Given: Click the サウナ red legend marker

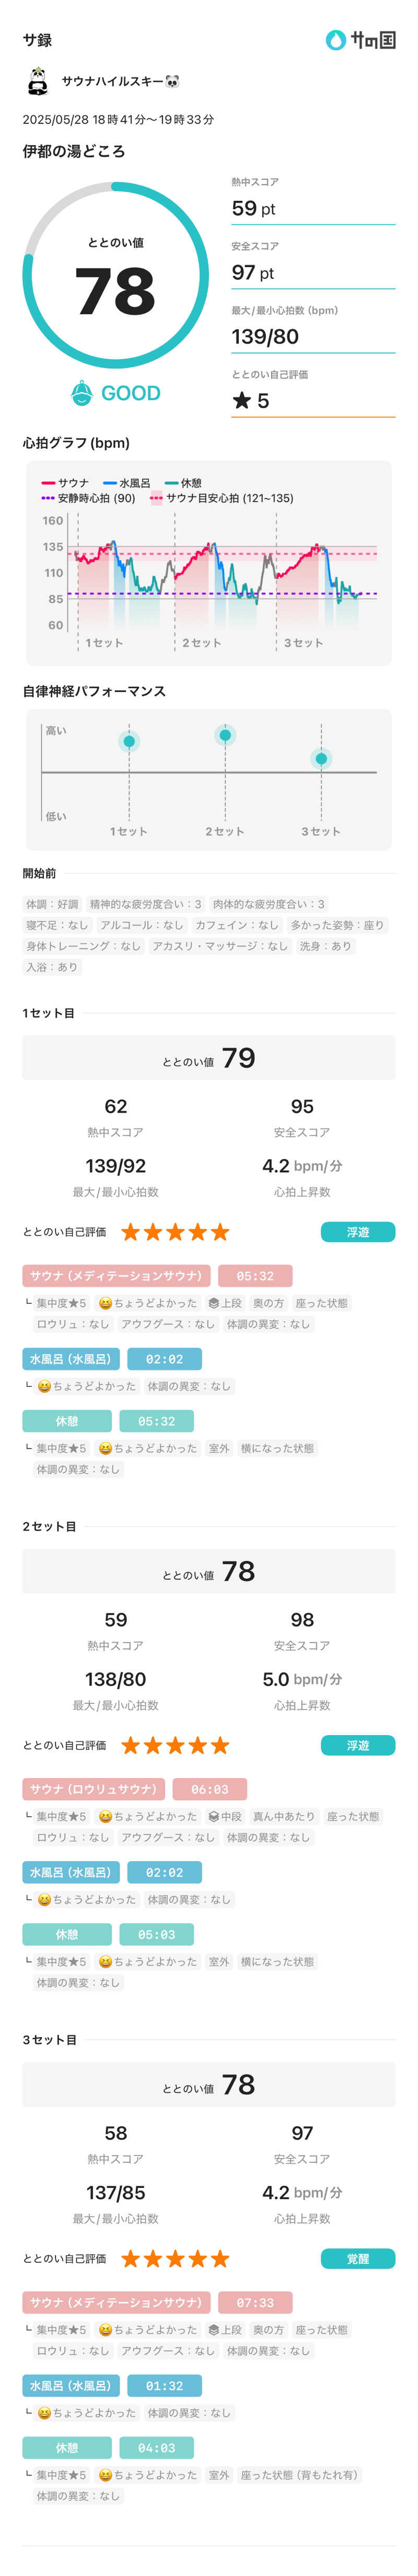Looking at the screenshot, I should click(x=48, y=483).
